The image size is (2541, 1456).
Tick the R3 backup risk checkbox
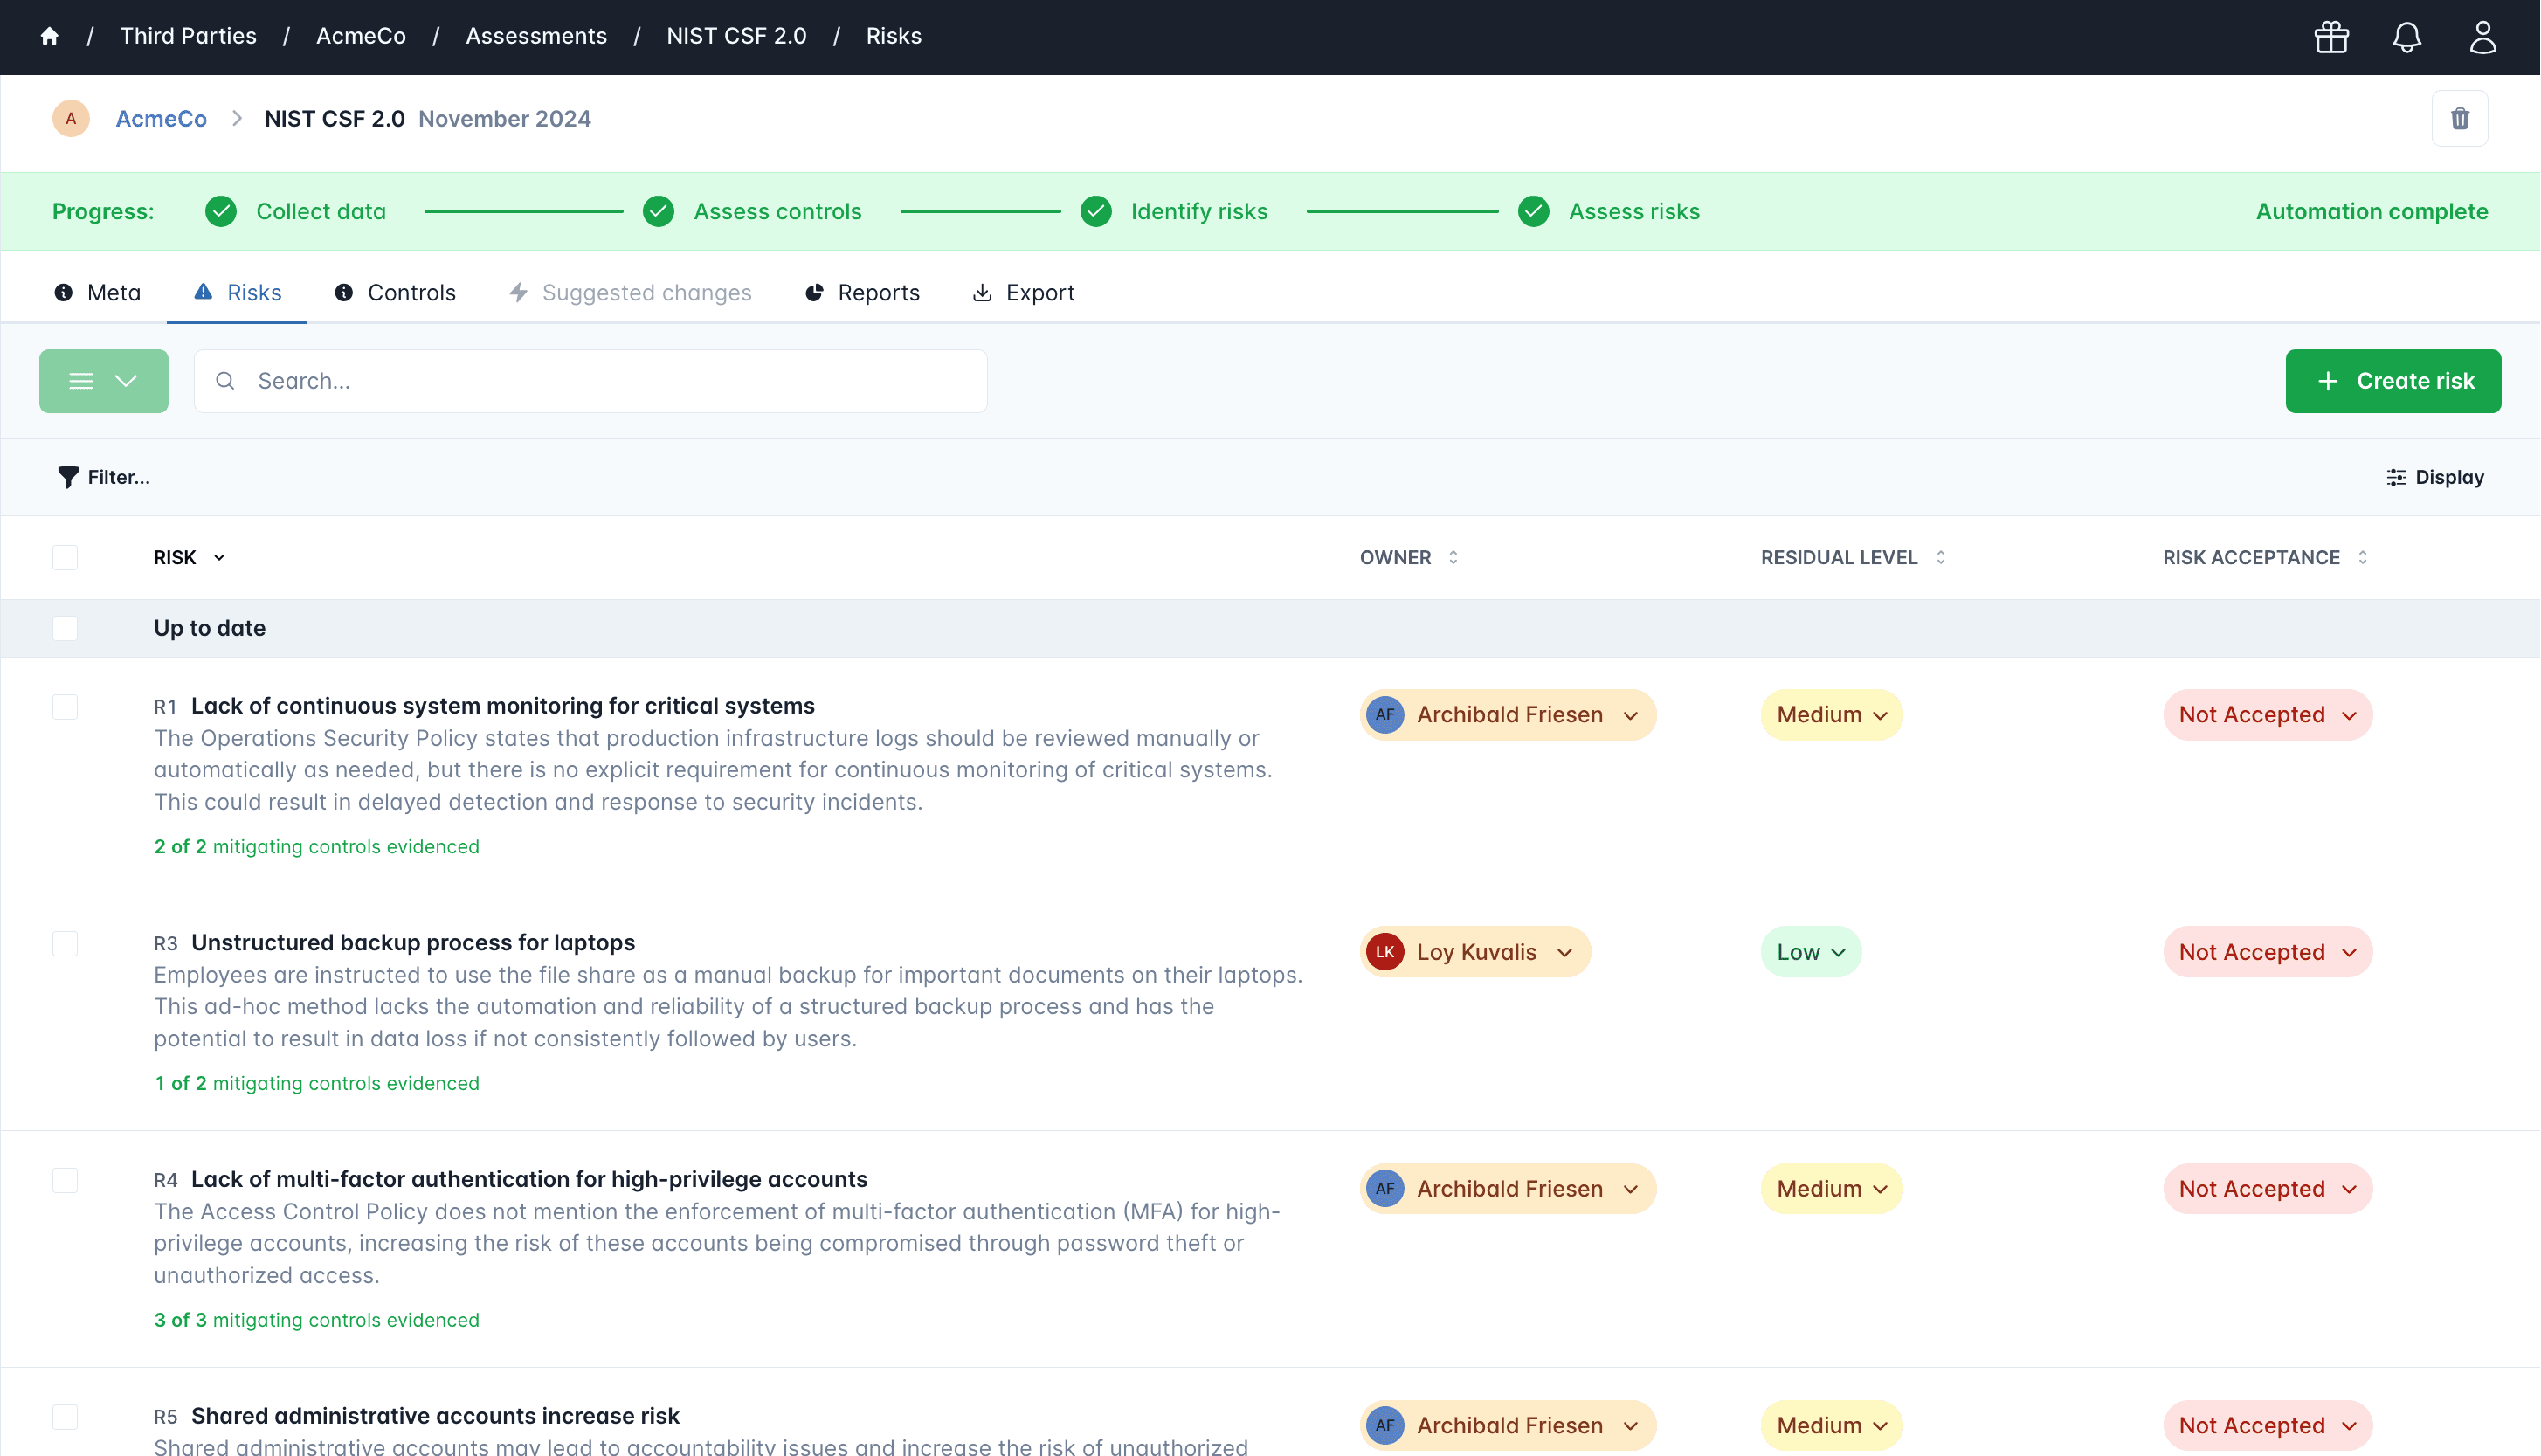click(65, 944)
